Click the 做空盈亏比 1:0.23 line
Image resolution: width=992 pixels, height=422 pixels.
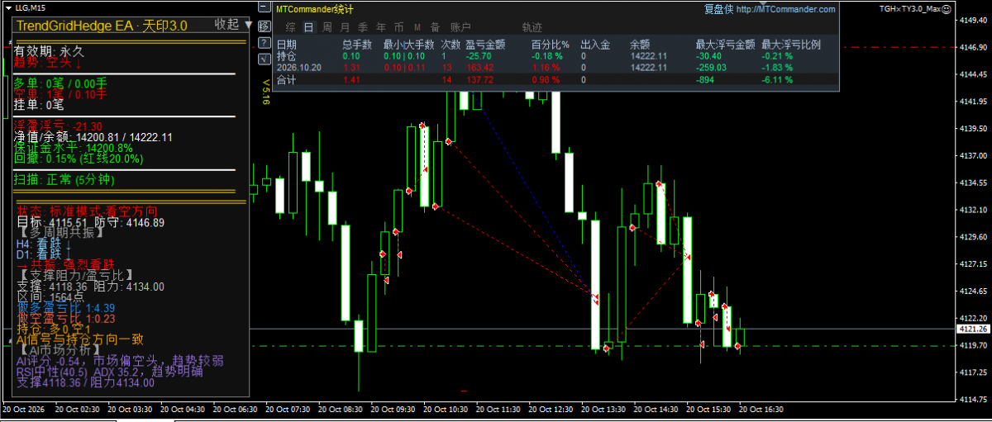point(66,318)
